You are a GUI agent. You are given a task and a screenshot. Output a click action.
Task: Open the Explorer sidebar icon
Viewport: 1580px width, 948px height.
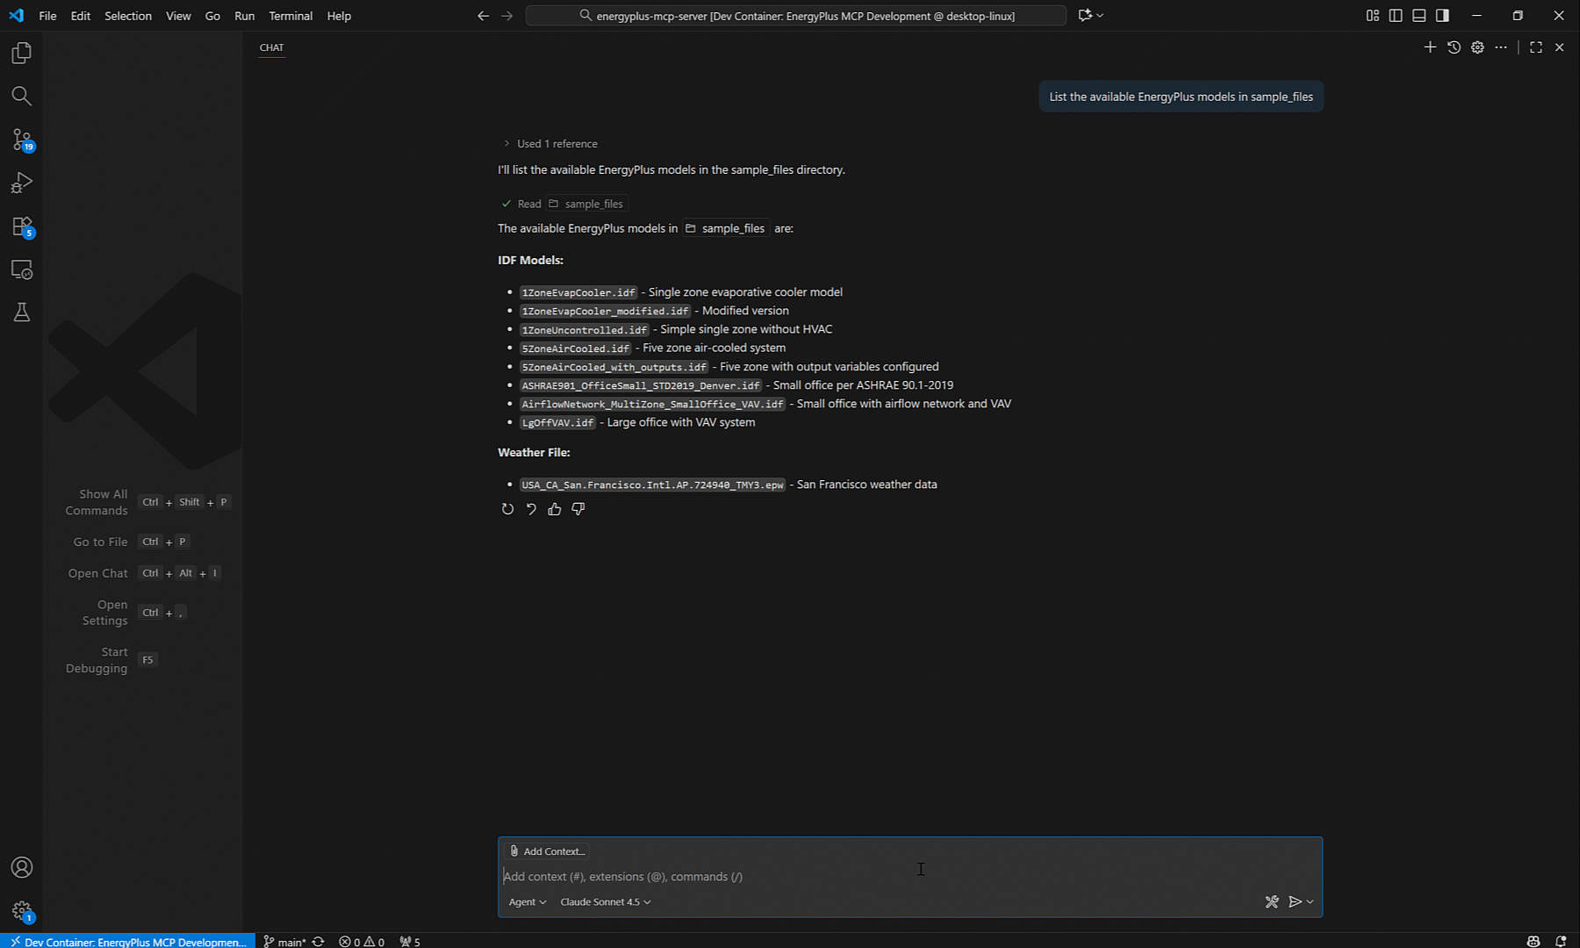[x=21, y=53]
